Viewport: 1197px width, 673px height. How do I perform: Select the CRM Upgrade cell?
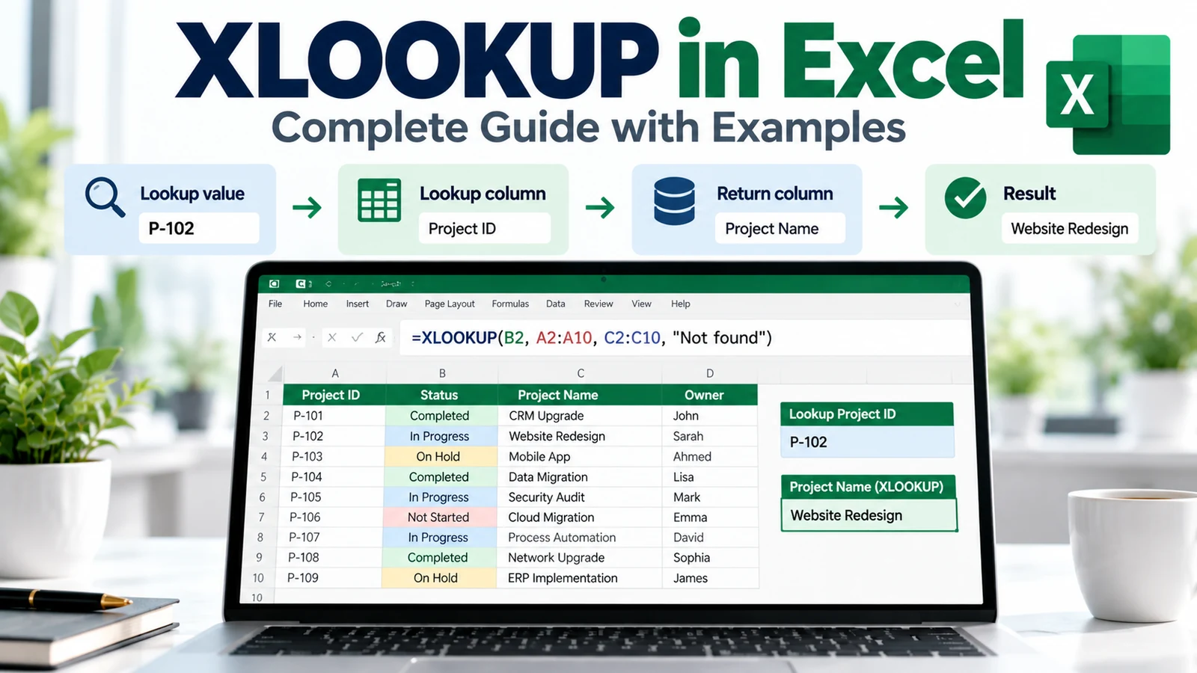[580, 416]
